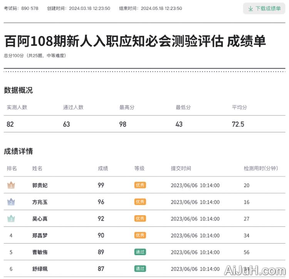289x279 pixels.
Task: Select the name 方兆玉
Action: click(40, 202)
